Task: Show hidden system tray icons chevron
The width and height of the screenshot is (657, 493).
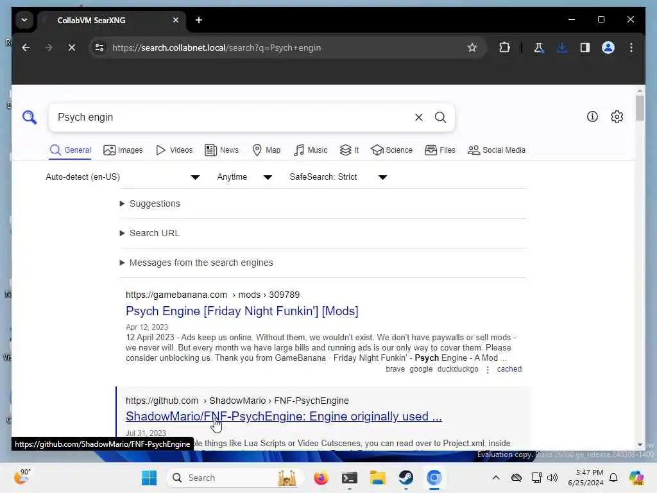Action: tap(496, 478)
